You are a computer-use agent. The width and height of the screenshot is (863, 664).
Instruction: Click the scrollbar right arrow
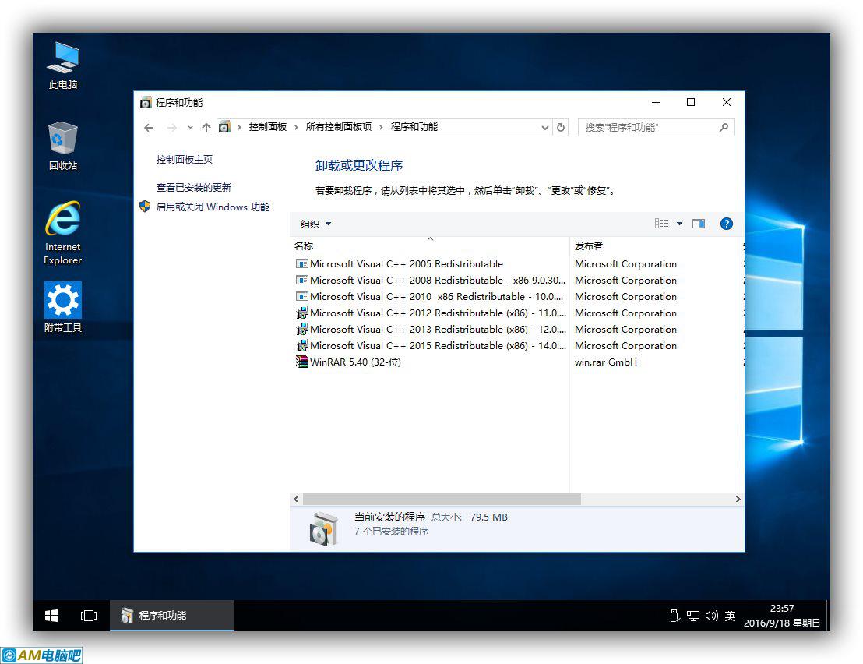pos(738,499)
